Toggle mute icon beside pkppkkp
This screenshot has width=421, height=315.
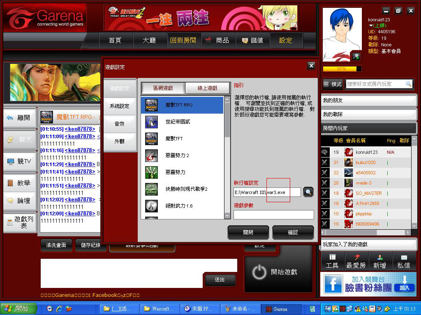pyautogui.click(x=324, y=214)
